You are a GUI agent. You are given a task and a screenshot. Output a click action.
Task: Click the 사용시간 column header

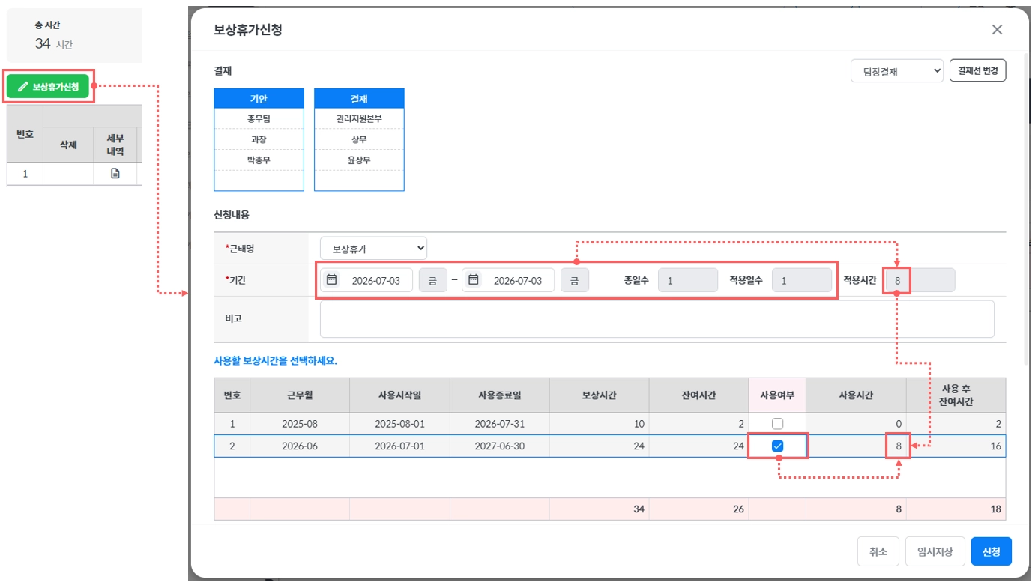(856, 395)
